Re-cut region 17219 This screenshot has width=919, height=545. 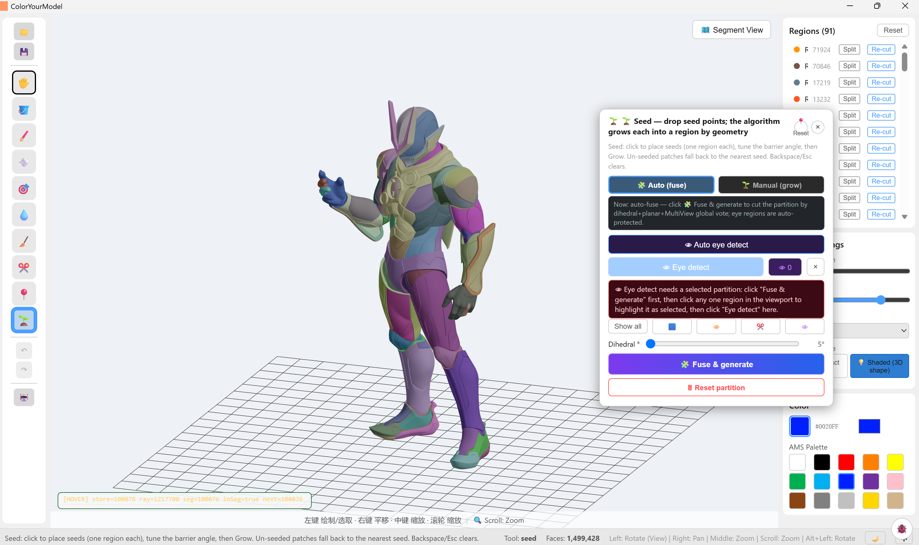coord(881,82)
